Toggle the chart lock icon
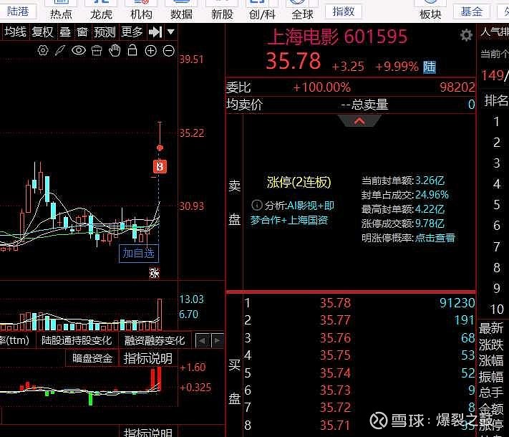The image size is (509, 437). click(x=132, y=50)
